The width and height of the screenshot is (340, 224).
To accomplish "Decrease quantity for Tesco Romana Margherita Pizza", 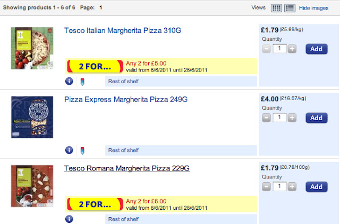I will coord(267,186).
